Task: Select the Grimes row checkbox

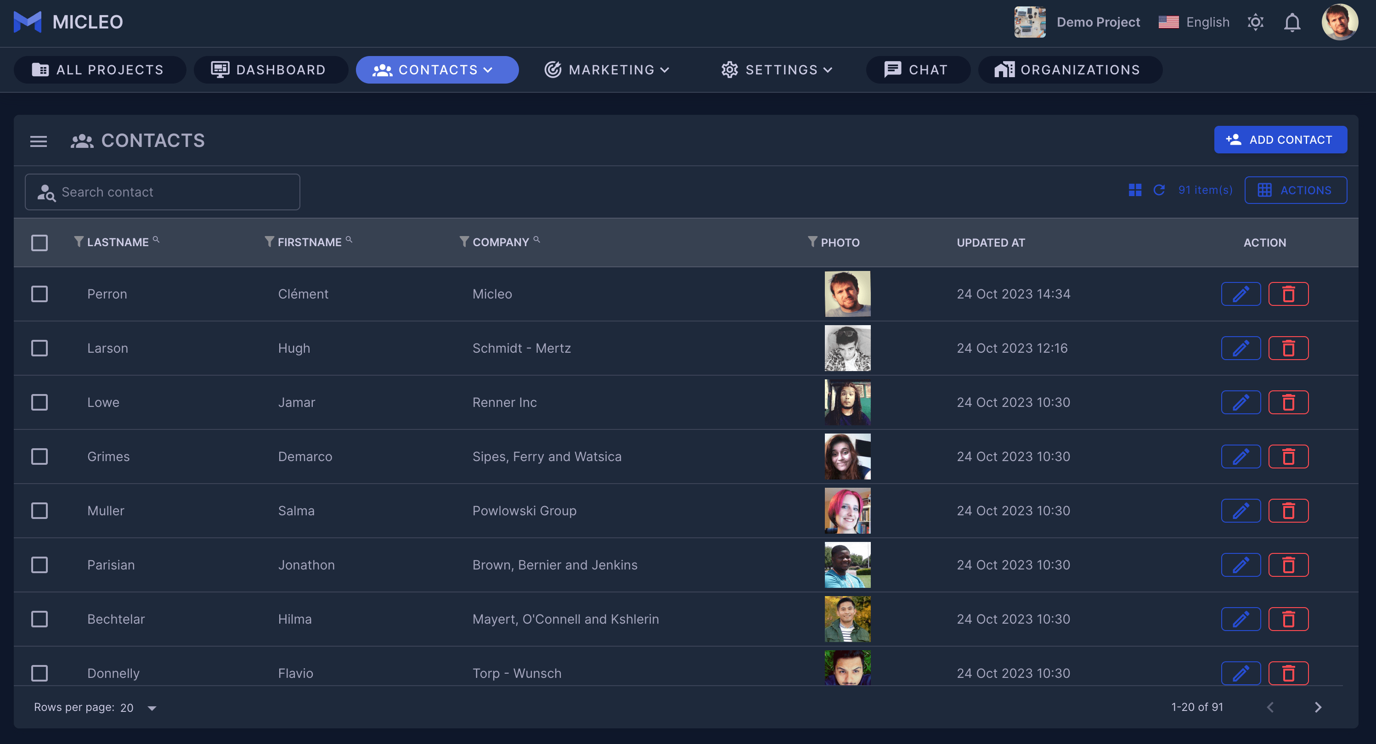Action: (39, 457)
